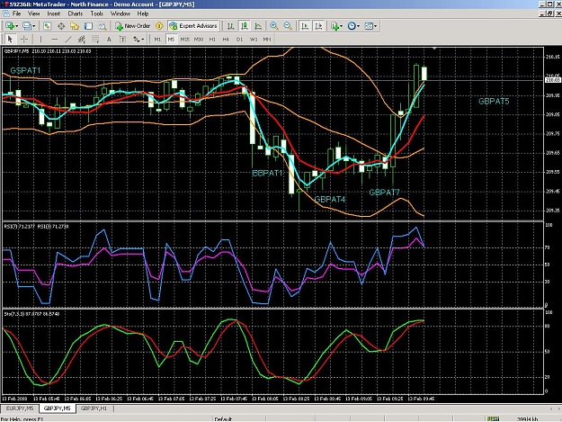
Task: Zoom out of the chart
Action: click(288, 26)
